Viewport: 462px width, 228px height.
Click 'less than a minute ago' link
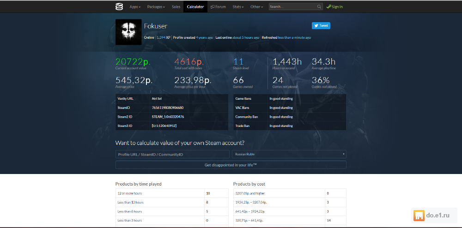click(x=294, y=38)
